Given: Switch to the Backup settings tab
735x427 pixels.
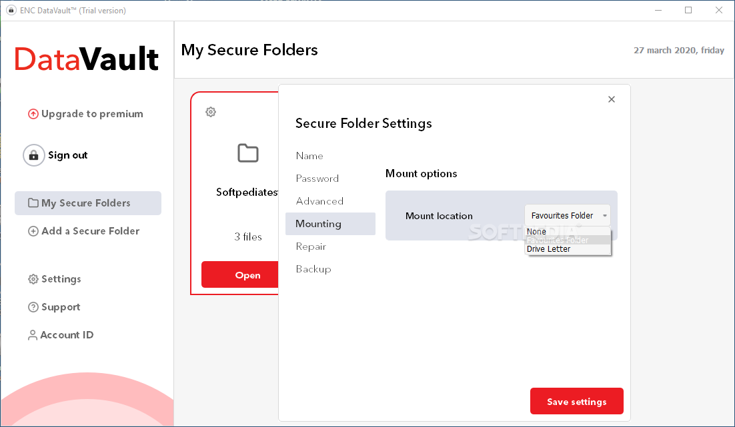Looking at the screenshot, I should click(313, 269).
